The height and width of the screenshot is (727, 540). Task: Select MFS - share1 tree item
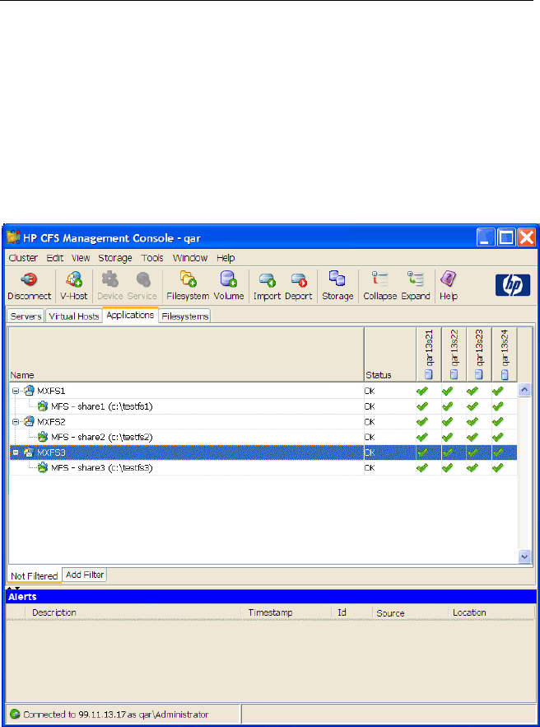[102, 406]
